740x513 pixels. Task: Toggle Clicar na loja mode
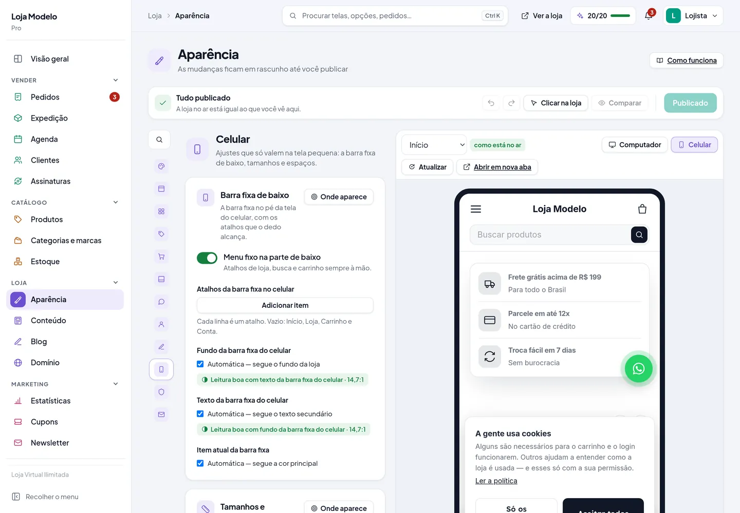point(556,103)
